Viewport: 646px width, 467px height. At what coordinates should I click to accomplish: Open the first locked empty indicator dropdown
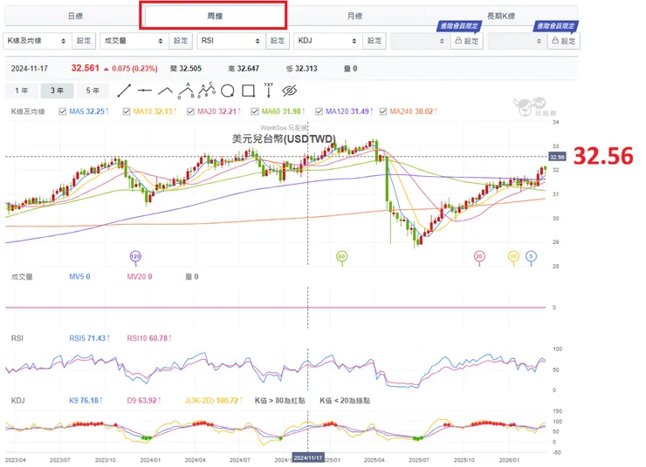(420, 41)
